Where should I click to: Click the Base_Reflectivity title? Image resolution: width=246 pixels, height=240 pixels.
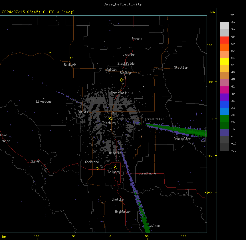pos(123,4)
